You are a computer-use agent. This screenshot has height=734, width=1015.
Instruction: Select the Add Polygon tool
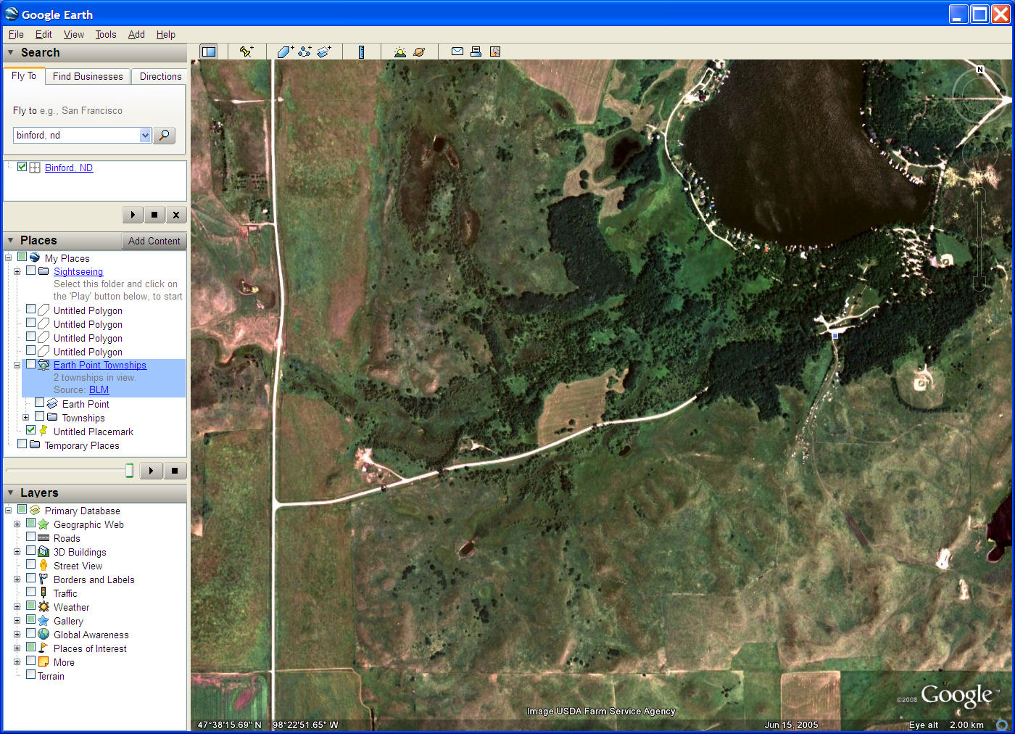[285, 51]
